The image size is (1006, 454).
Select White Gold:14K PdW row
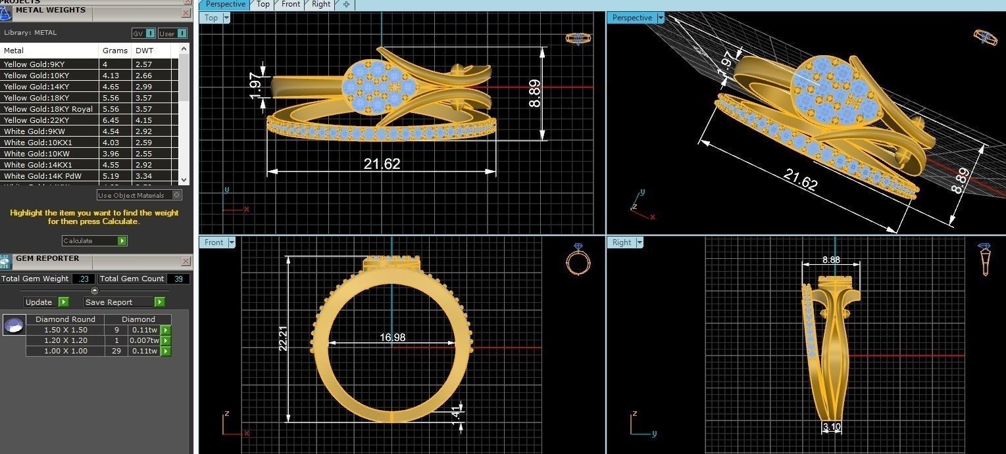point(89,176)
